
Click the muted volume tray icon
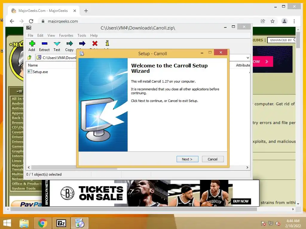[278, 223]
